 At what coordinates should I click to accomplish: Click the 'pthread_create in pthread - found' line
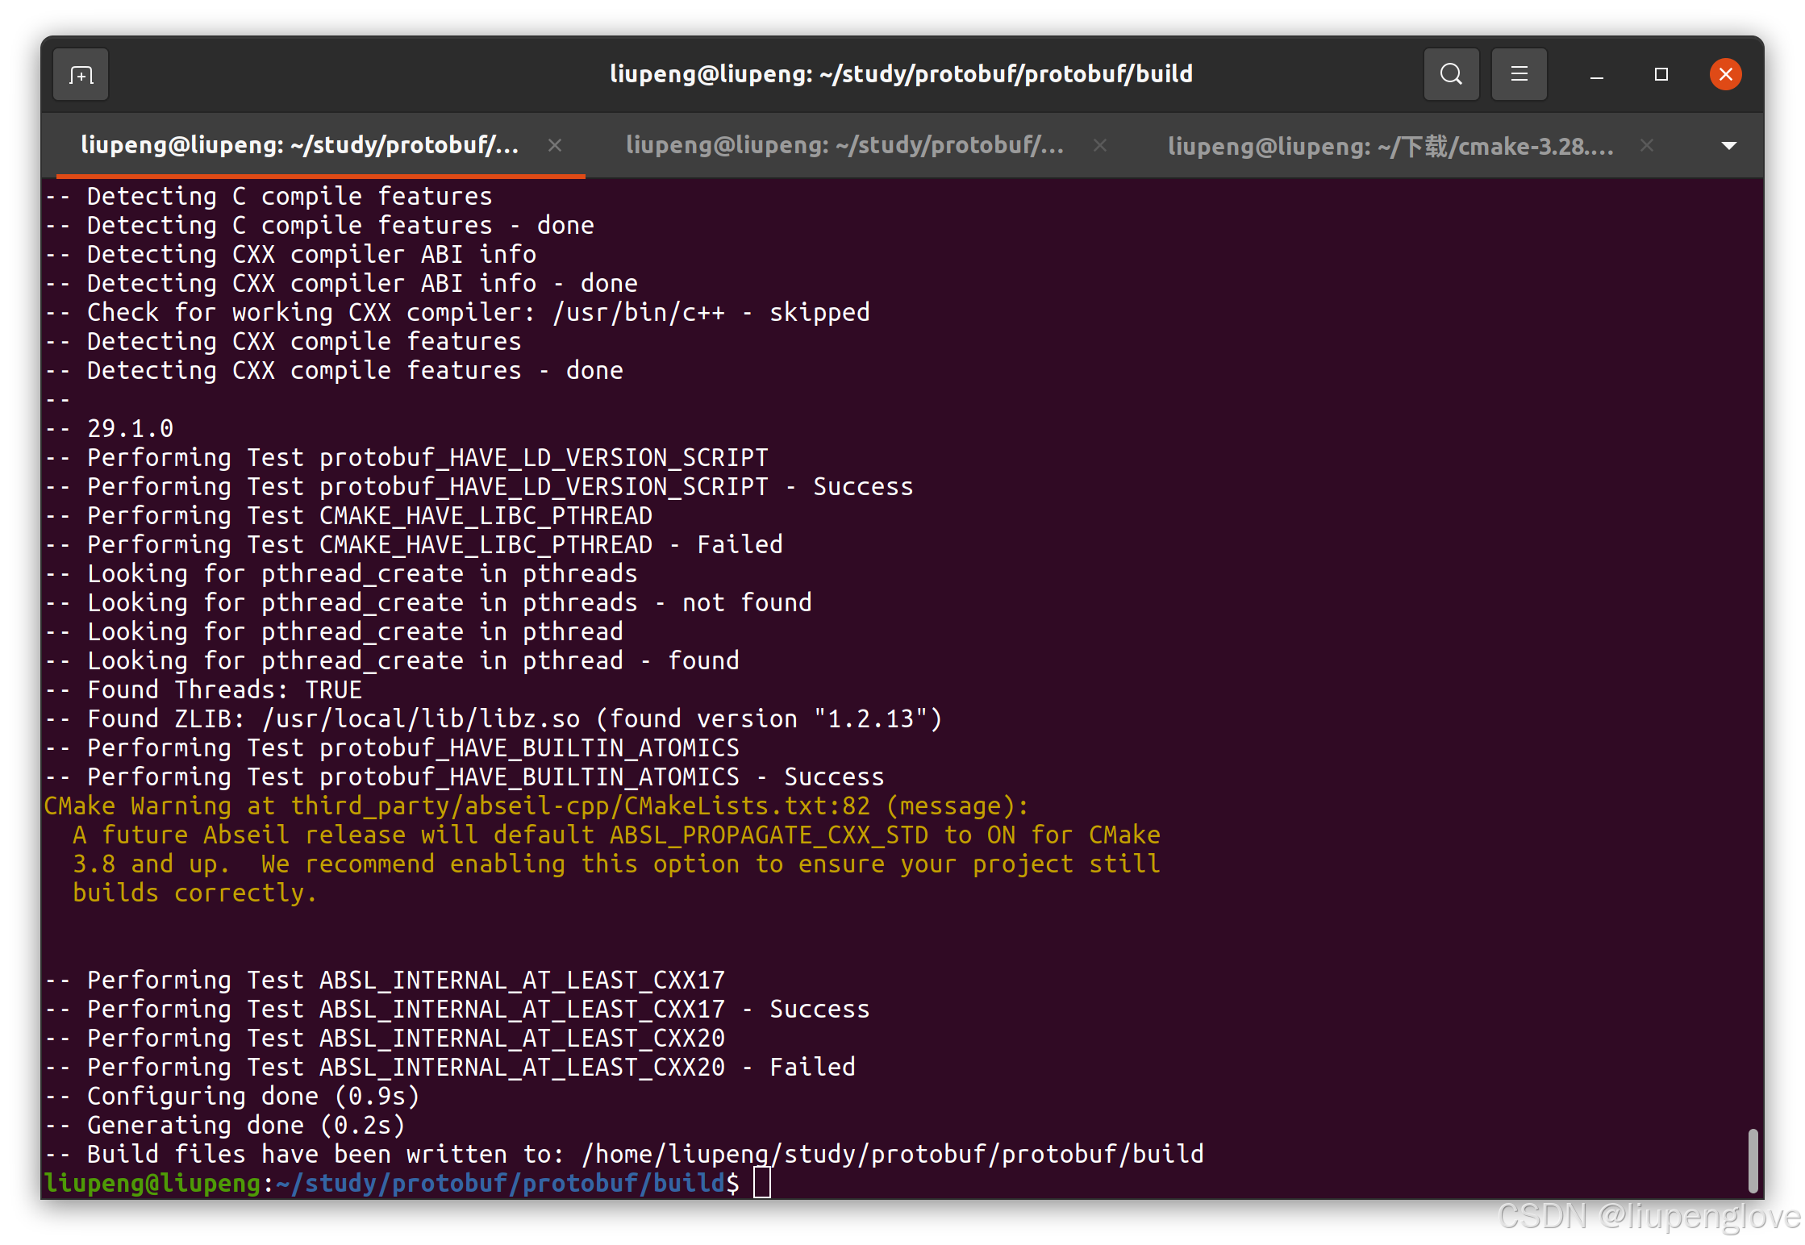[392, 660]
